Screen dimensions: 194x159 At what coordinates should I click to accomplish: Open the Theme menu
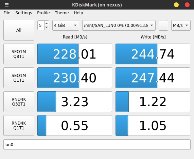[x=62, y=13]
